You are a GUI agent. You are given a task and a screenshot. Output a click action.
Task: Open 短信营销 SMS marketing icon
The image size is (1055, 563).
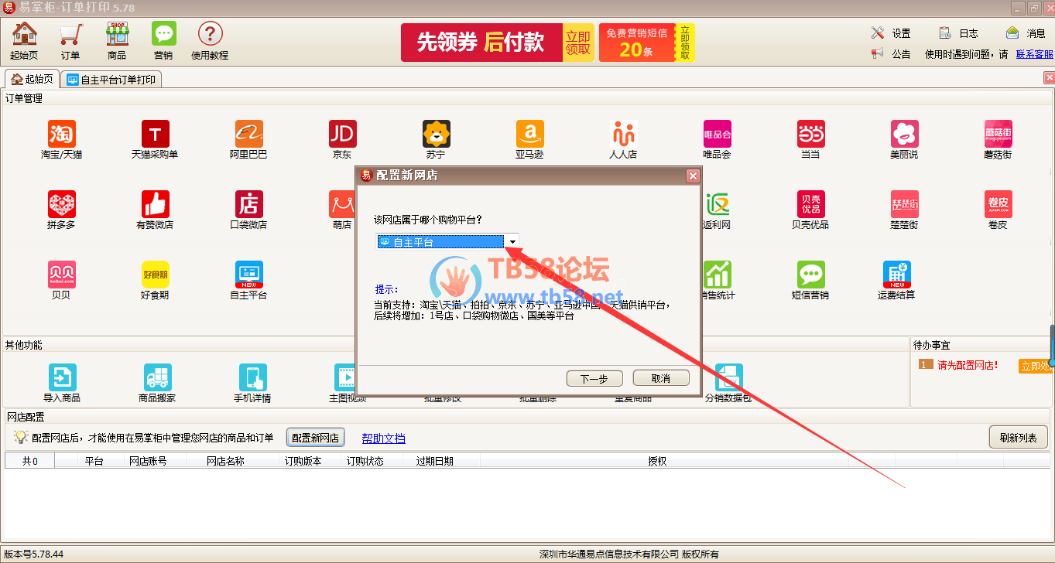pos(810,275)
